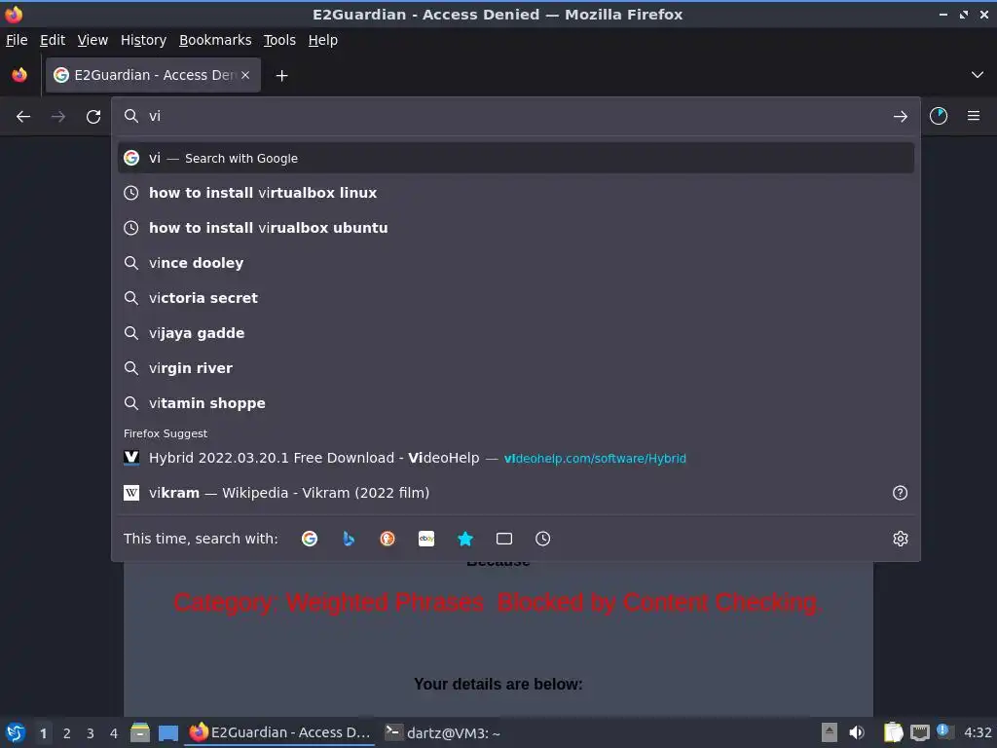This screenshot has height=748, width=997.
Task: Choose 'vince dooley' suggestion
Action: click(x=516, y=263)
